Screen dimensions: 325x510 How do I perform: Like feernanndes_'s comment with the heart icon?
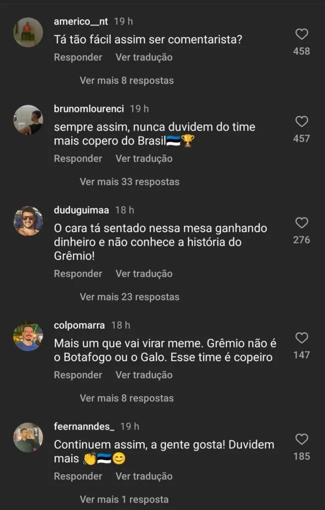[301, 439]
